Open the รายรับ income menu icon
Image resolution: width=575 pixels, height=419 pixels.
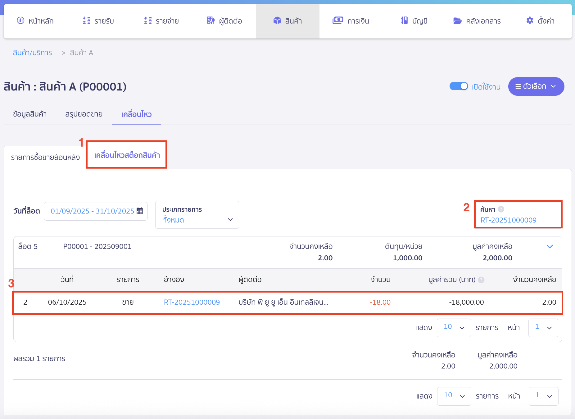[87, 20]
